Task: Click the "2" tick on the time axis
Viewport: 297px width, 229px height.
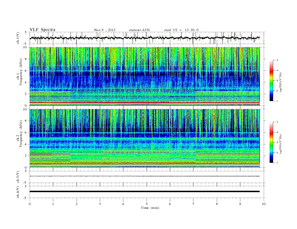Action: coord(76,204)
